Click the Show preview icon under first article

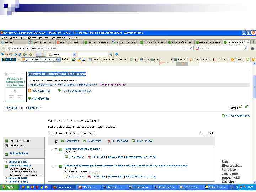66,157
